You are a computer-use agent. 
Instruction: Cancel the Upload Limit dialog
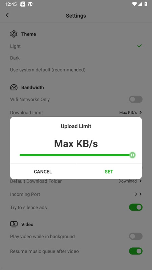click(x=43, y=171)
